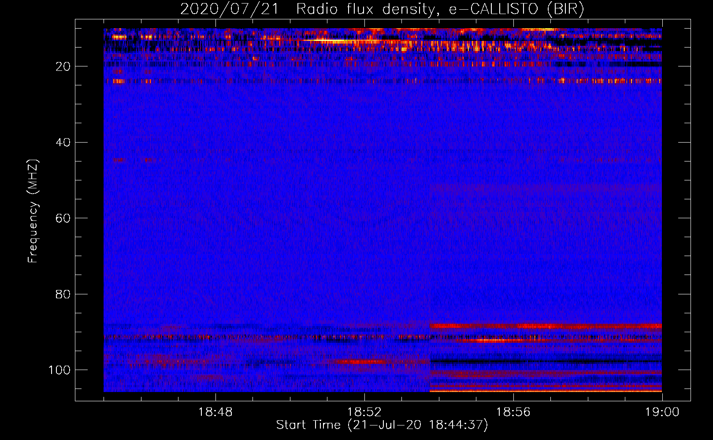This screenshot has height=440, width=713.
Task: Click the 'Frequency (MHZ)' axis label
Action: pyautogui.click(x=33, y=211)
